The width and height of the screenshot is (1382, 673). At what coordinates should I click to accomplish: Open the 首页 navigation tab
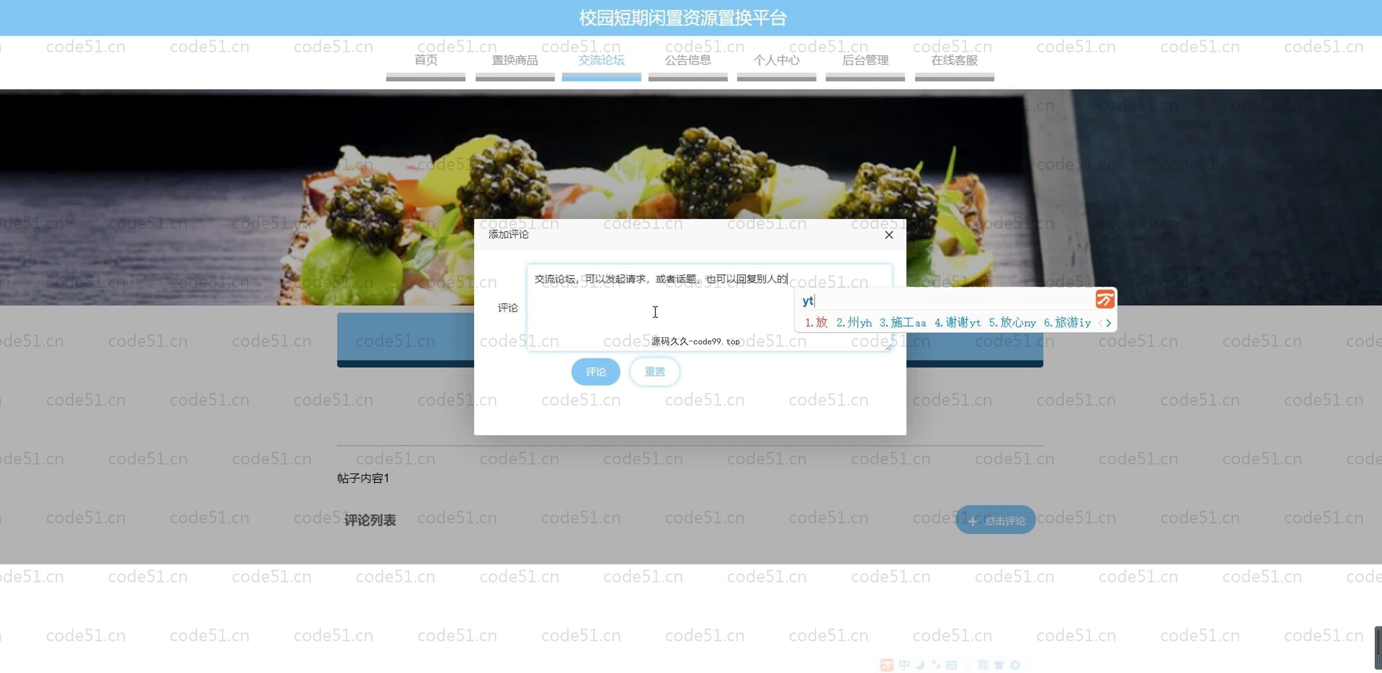426,60
